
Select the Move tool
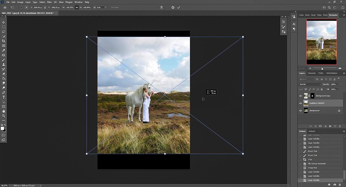4,22
